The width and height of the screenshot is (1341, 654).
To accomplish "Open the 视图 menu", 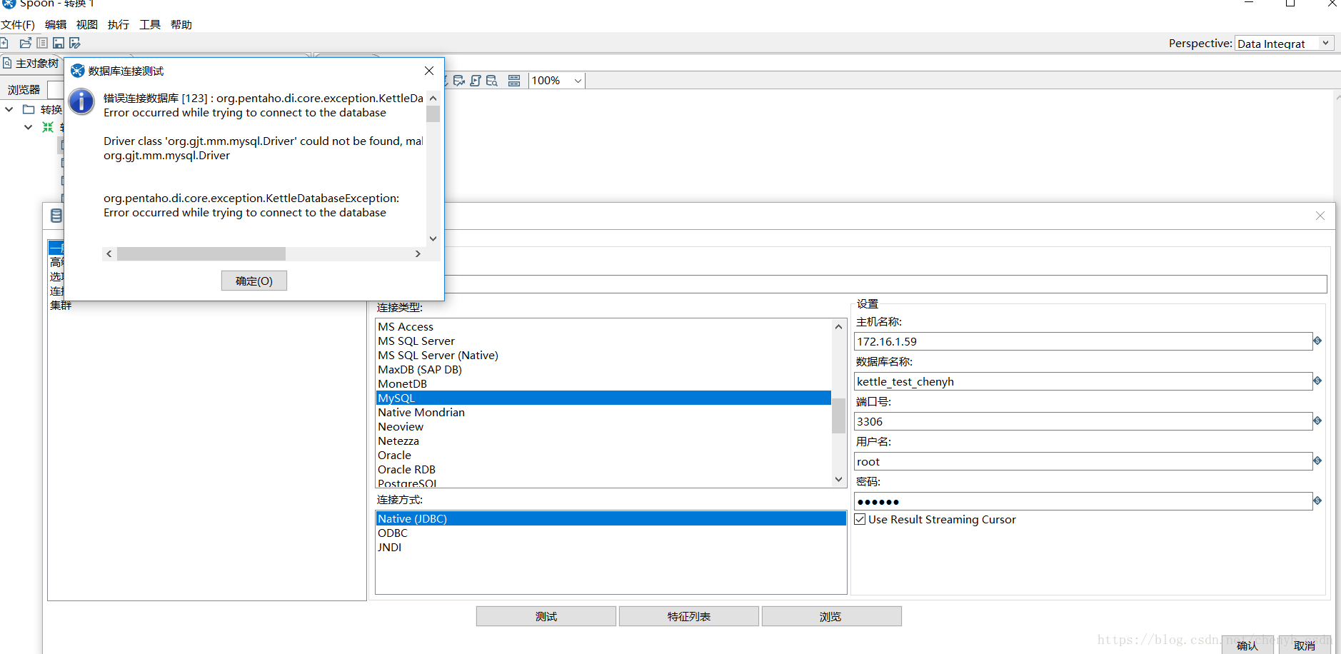I will (87, 25).
